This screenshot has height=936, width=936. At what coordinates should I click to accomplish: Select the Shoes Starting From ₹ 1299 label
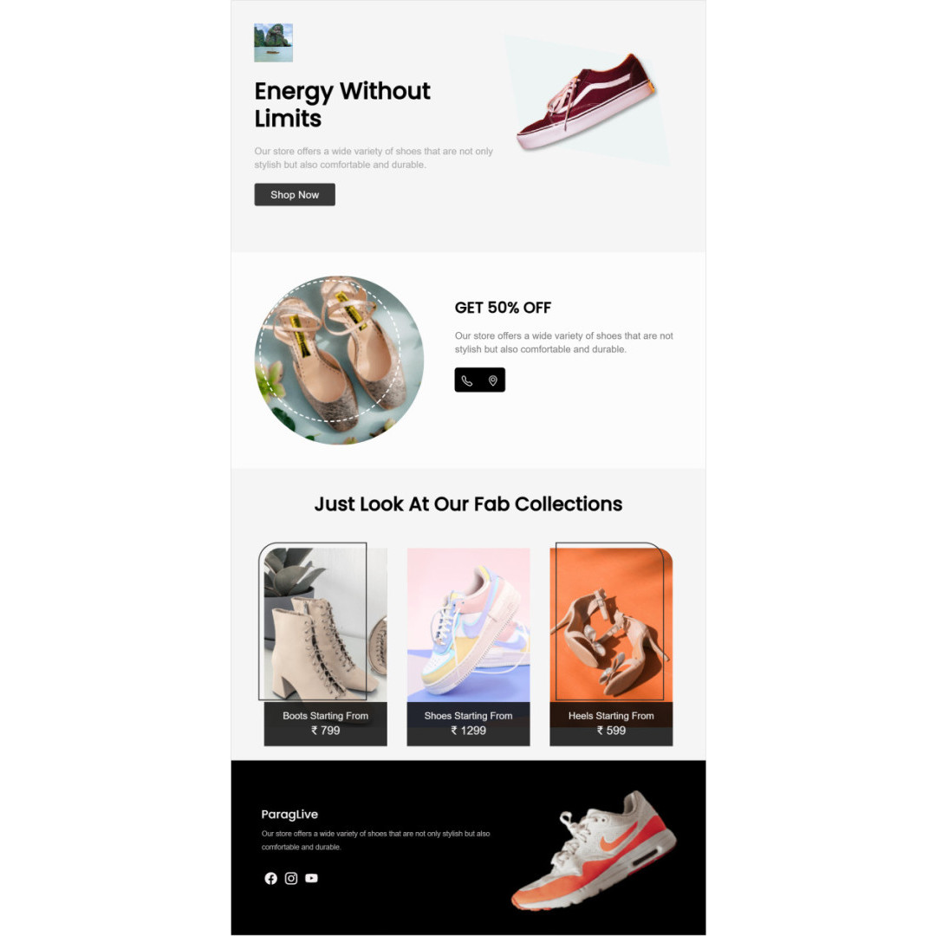click(x=468, y=724)
